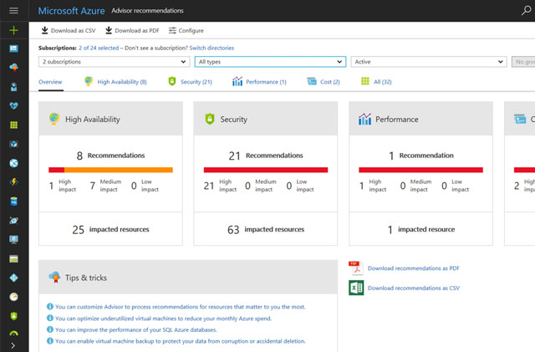Open the '2 subscriptions' dropdown
535x352 pixels.
pos(114,62)
